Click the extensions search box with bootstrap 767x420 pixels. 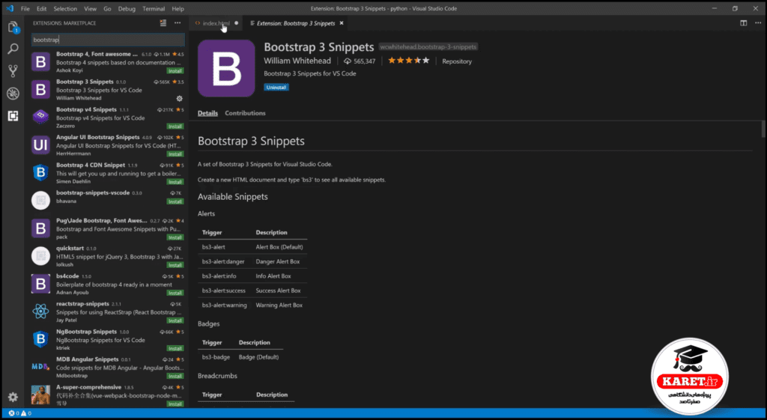[108, 40]
